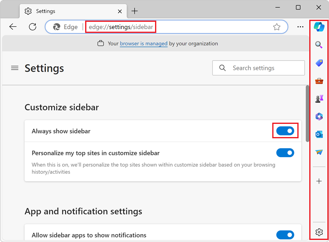Open the browser's More options menu
Viewport: 329px width, 242px height.
[x=300, y=26]
